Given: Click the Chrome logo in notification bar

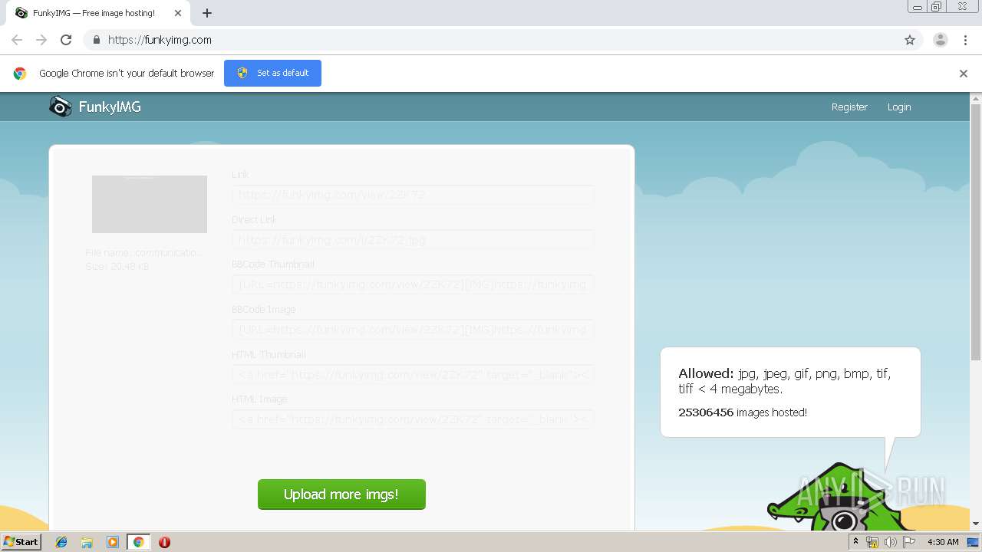Looking at the screenshot, I should [20, 74].
